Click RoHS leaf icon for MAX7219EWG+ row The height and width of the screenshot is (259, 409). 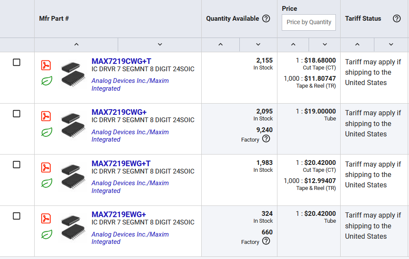pyautogui.click(x=47, y=234)
